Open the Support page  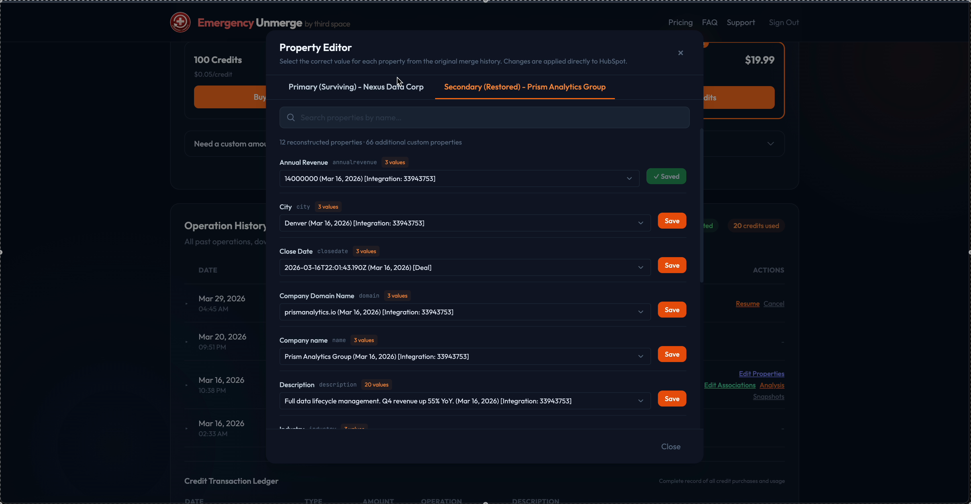(741, 23)
